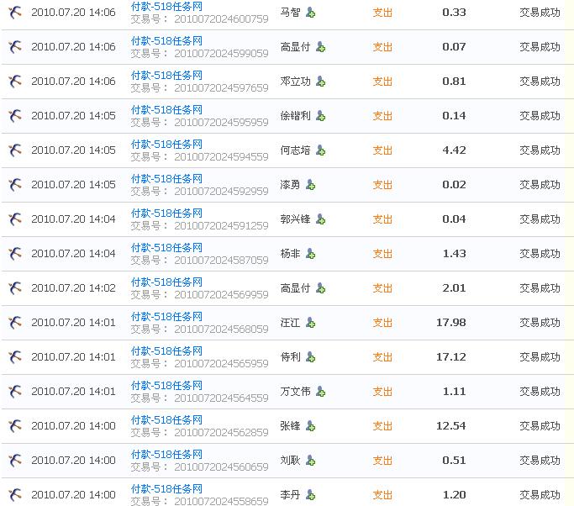
Task: Open 付款-518任务网 link for transaction 2010072024595959
Action: tap(166, 110)
